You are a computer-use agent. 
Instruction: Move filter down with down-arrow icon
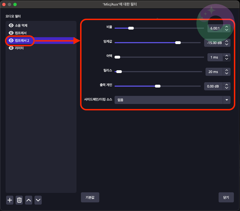click(38, 200)
